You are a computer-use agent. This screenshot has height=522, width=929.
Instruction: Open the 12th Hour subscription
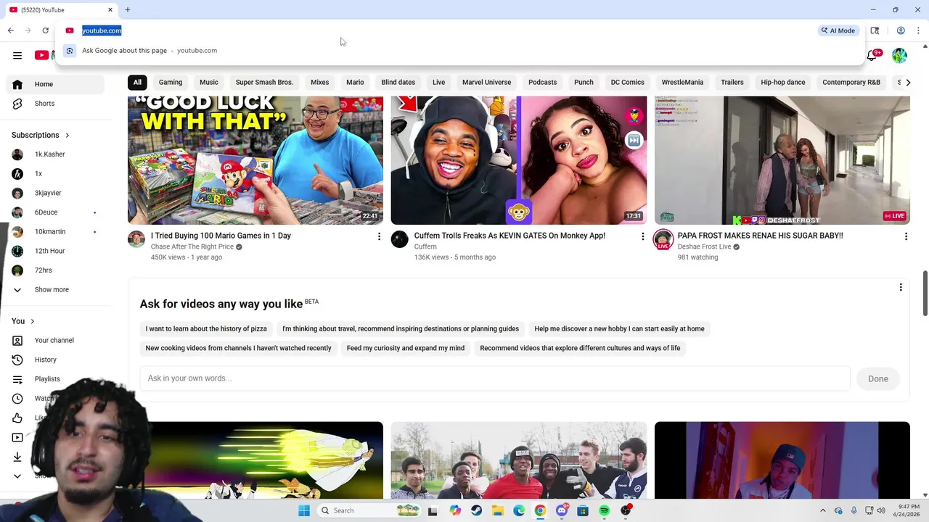point(50,251)
